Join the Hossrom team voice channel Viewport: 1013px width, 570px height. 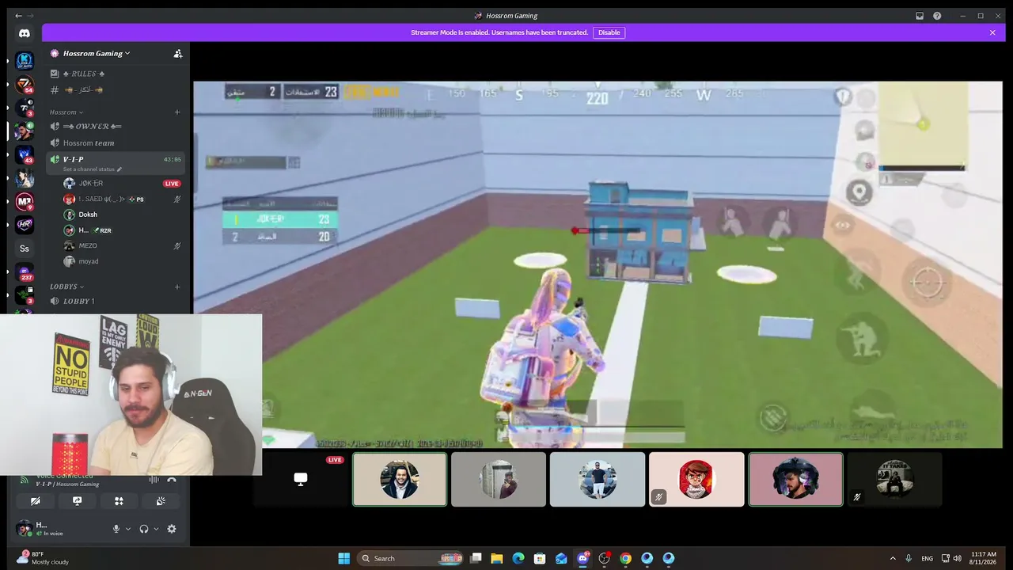[116, 143]
